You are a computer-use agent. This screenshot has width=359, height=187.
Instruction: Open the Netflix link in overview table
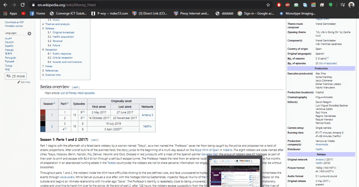click(147, 126)
